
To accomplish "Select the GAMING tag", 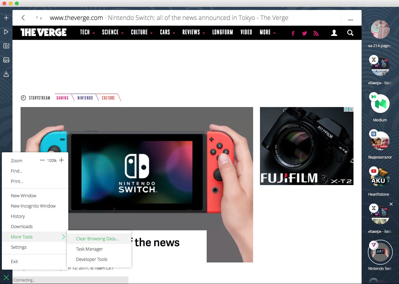I will click(62, 98).
